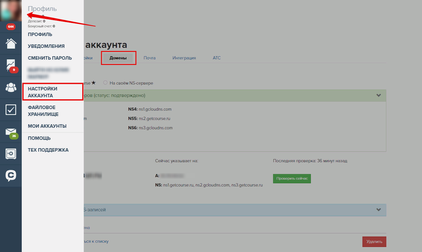Click the Сейчас указывает на label
Viewport: 422px width, 252px height.
point(177,161)
